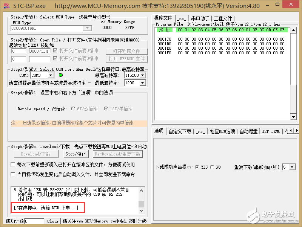Click 打开 EEPROM 文件 button
Viewport: 302px width, 227px height.
tap(126, 59)
